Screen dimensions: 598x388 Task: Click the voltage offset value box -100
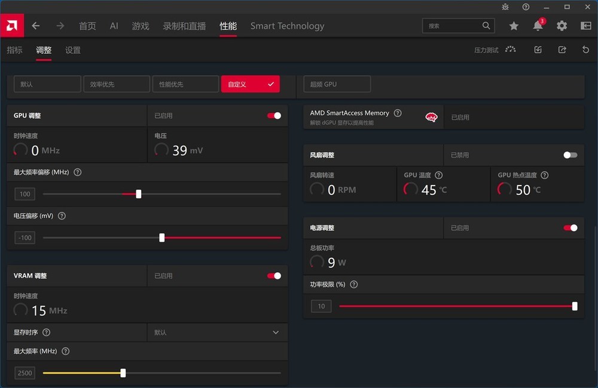point(25,238)
